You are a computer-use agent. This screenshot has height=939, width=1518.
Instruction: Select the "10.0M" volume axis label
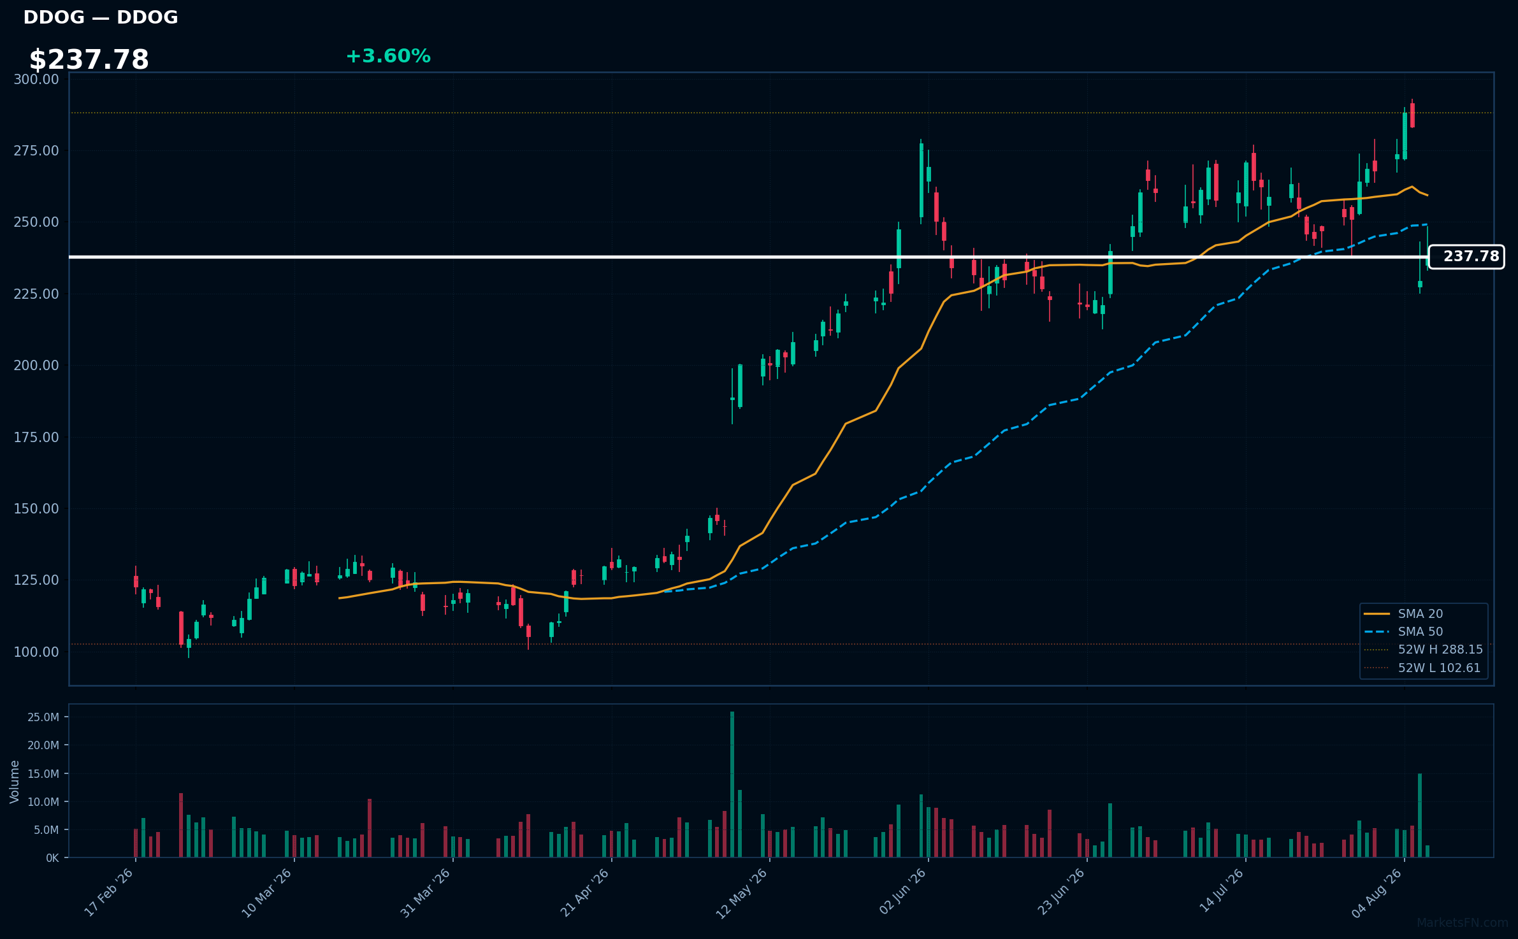pos(43,802)
